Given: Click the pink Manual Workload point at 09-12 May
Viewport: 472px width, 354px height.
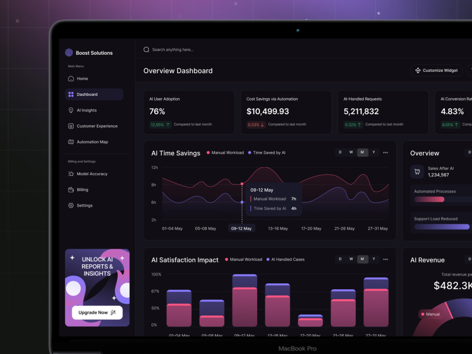Looking at the screenshot, I should [242, 184].
